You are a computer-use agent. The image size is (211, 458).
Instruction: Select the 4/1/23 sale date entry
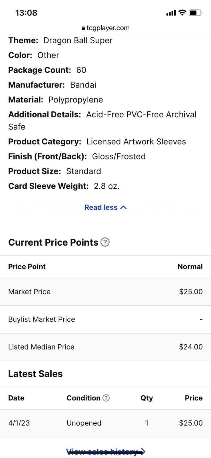[x=19, y=423]
